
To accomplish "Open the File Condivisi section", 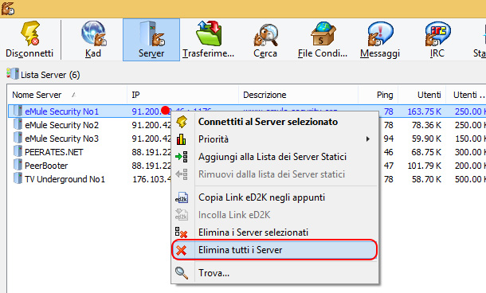I will [323, 40].
